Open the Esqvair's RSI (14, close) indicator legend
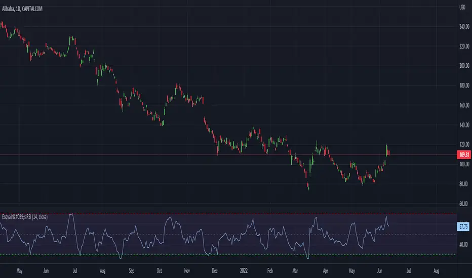 pyautogui.click(x=25, y=217)
